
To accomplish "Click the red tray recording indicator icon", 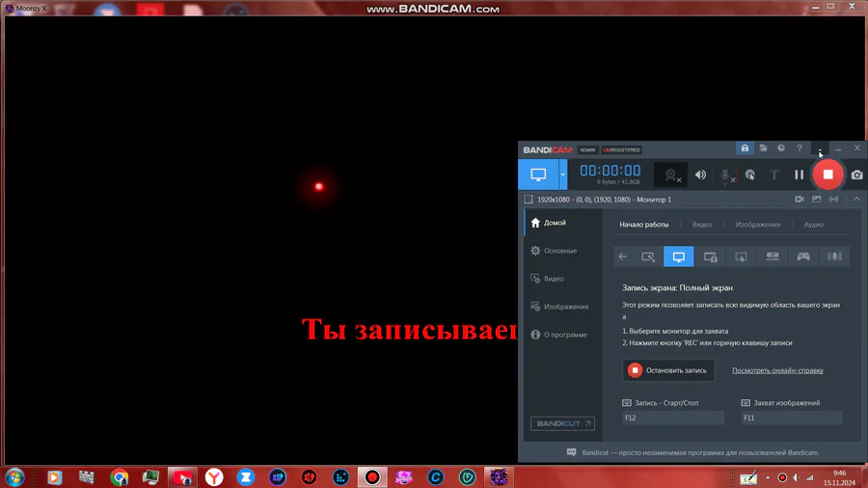I will (x=782, y=477).
